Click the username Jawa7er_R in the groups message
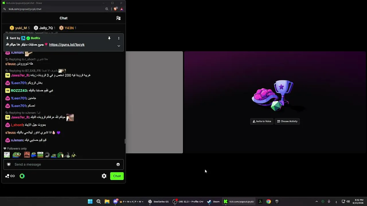 coord(20,75)
